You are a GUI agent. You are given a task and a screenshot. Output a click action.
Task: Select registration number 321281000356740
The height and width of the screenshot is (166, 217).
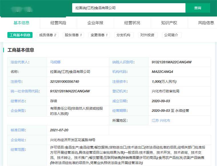[x=65, y=81]
